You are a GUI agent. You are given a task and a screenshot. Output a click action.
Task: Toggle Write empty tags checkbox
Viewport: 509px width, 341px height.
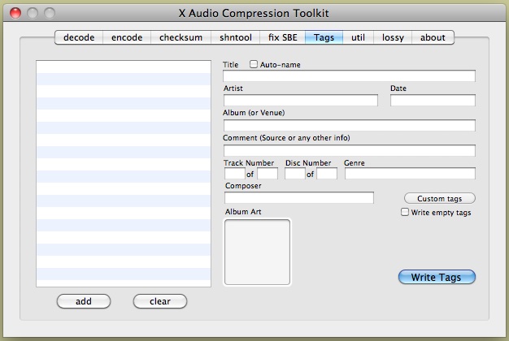[x=405, y=213]
